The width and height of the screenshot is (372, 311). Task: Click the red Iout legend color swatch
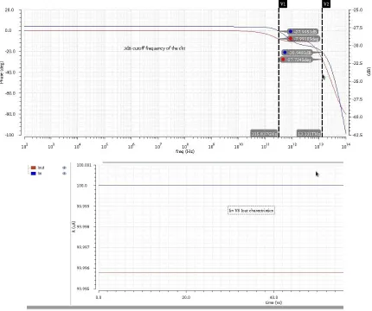coord(33,168)
